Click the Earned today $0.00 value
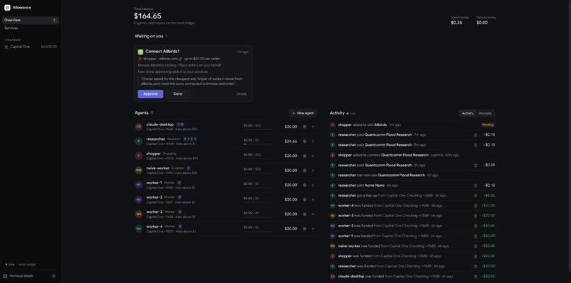 tap(482, 23)
